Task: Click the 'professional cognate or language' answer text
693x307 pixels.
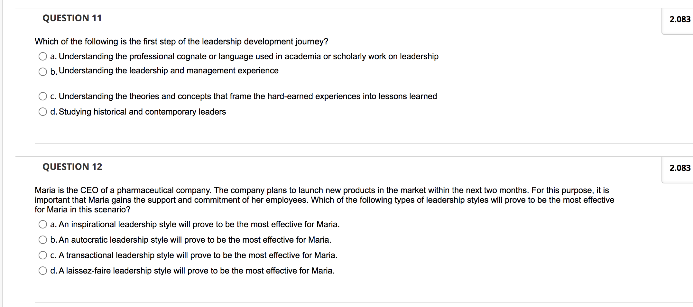Action: coord(248,57)
